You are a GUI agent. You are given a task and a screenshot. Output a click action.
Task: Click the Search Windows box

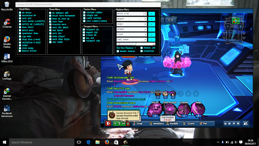pyautogui.click(x=42, y=142)
